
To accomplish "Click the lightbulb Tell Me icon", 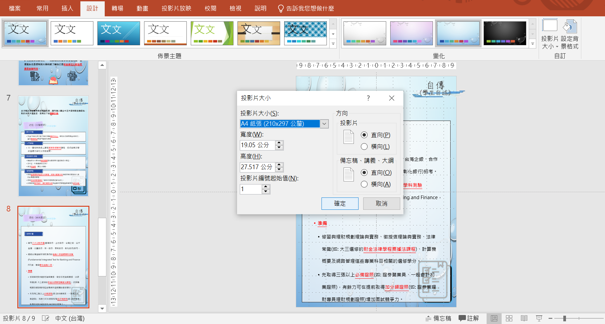I will (281, 8).
